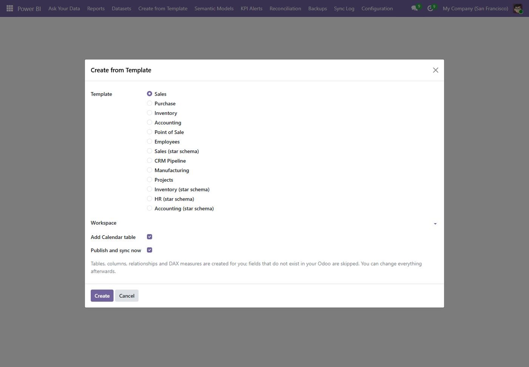Open the Datasets menu item

click(121, 8)
